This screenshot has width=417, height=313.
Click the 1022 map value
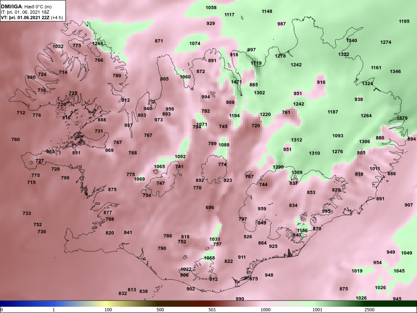tap(186, 269)
